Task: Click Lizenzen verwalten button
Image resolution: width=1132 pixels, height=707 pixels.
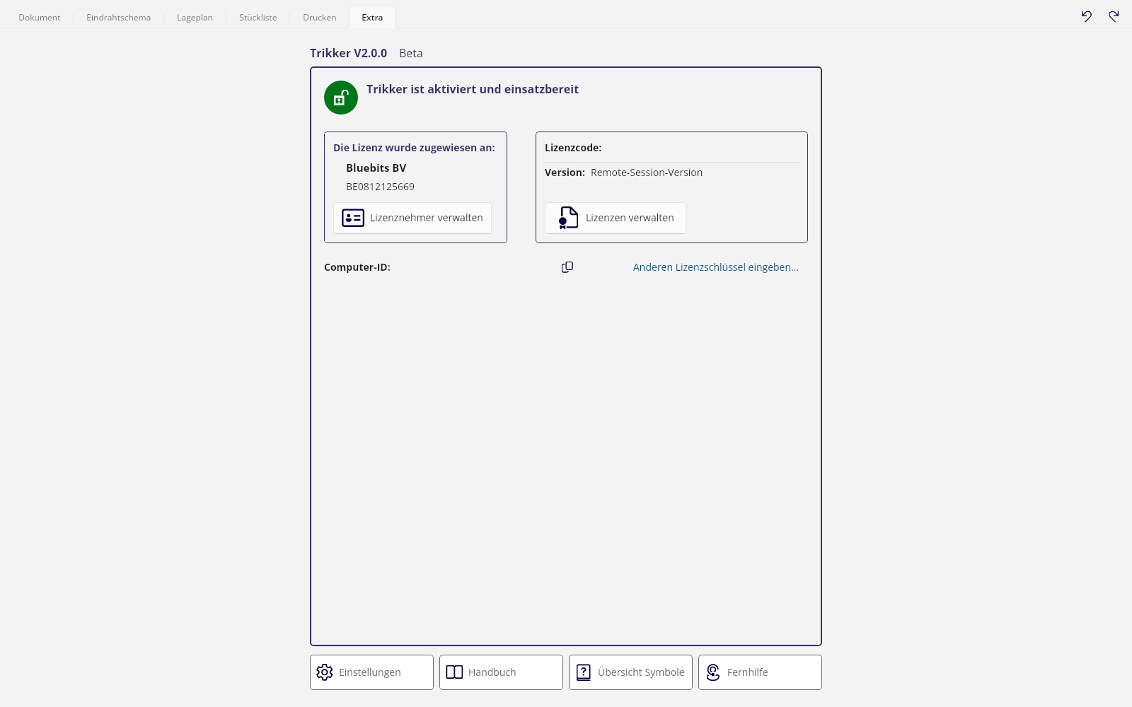Action: coord(616,218)
